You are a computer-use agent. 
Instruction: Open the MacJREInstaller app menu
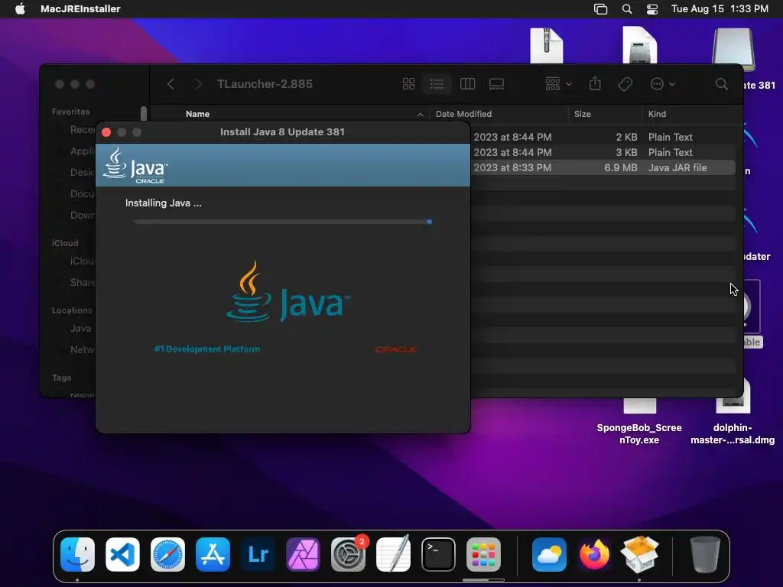80,8
